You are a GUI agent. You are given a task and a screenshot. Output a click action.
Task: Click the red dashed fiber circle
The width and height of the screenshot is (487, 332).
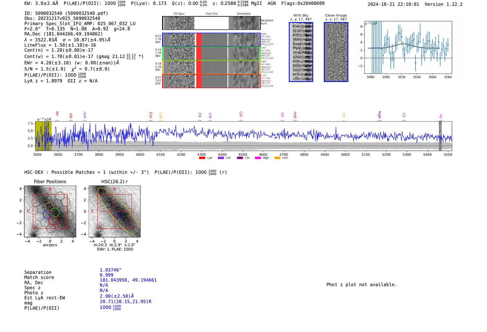53,220
